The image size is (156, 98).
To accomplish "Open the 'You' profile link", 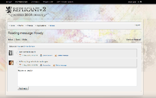I will pyautogui.click(x=18, y=46).
